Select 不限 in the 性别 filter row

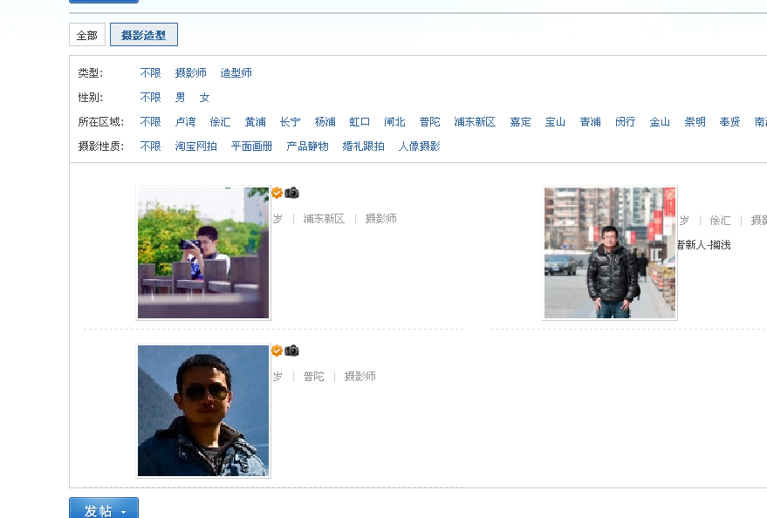coord(151,98)
